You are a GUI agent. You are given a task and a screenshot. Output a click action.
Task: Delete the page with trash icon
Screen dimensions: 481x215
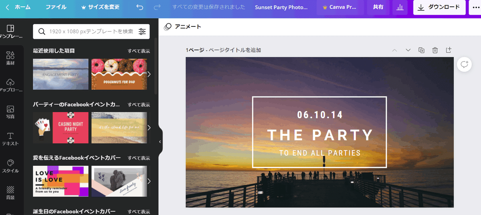coord(435,50)
